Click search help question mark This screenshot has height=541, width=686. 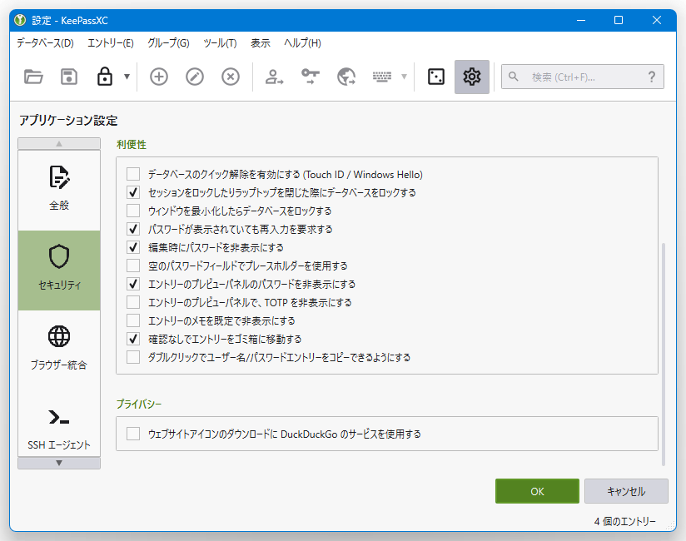(651, 77)
